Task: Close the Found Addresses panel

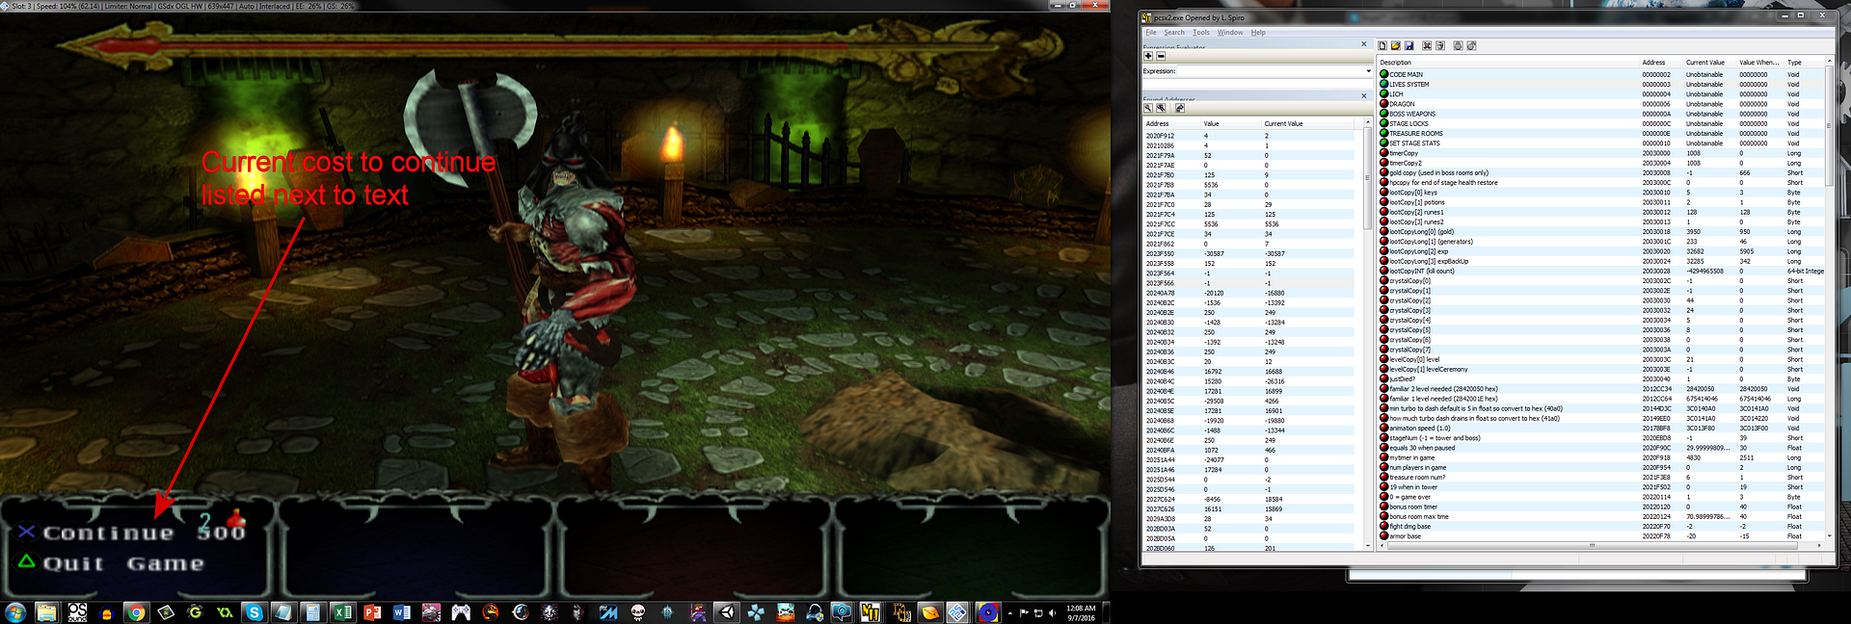Action: (1363, 96)
